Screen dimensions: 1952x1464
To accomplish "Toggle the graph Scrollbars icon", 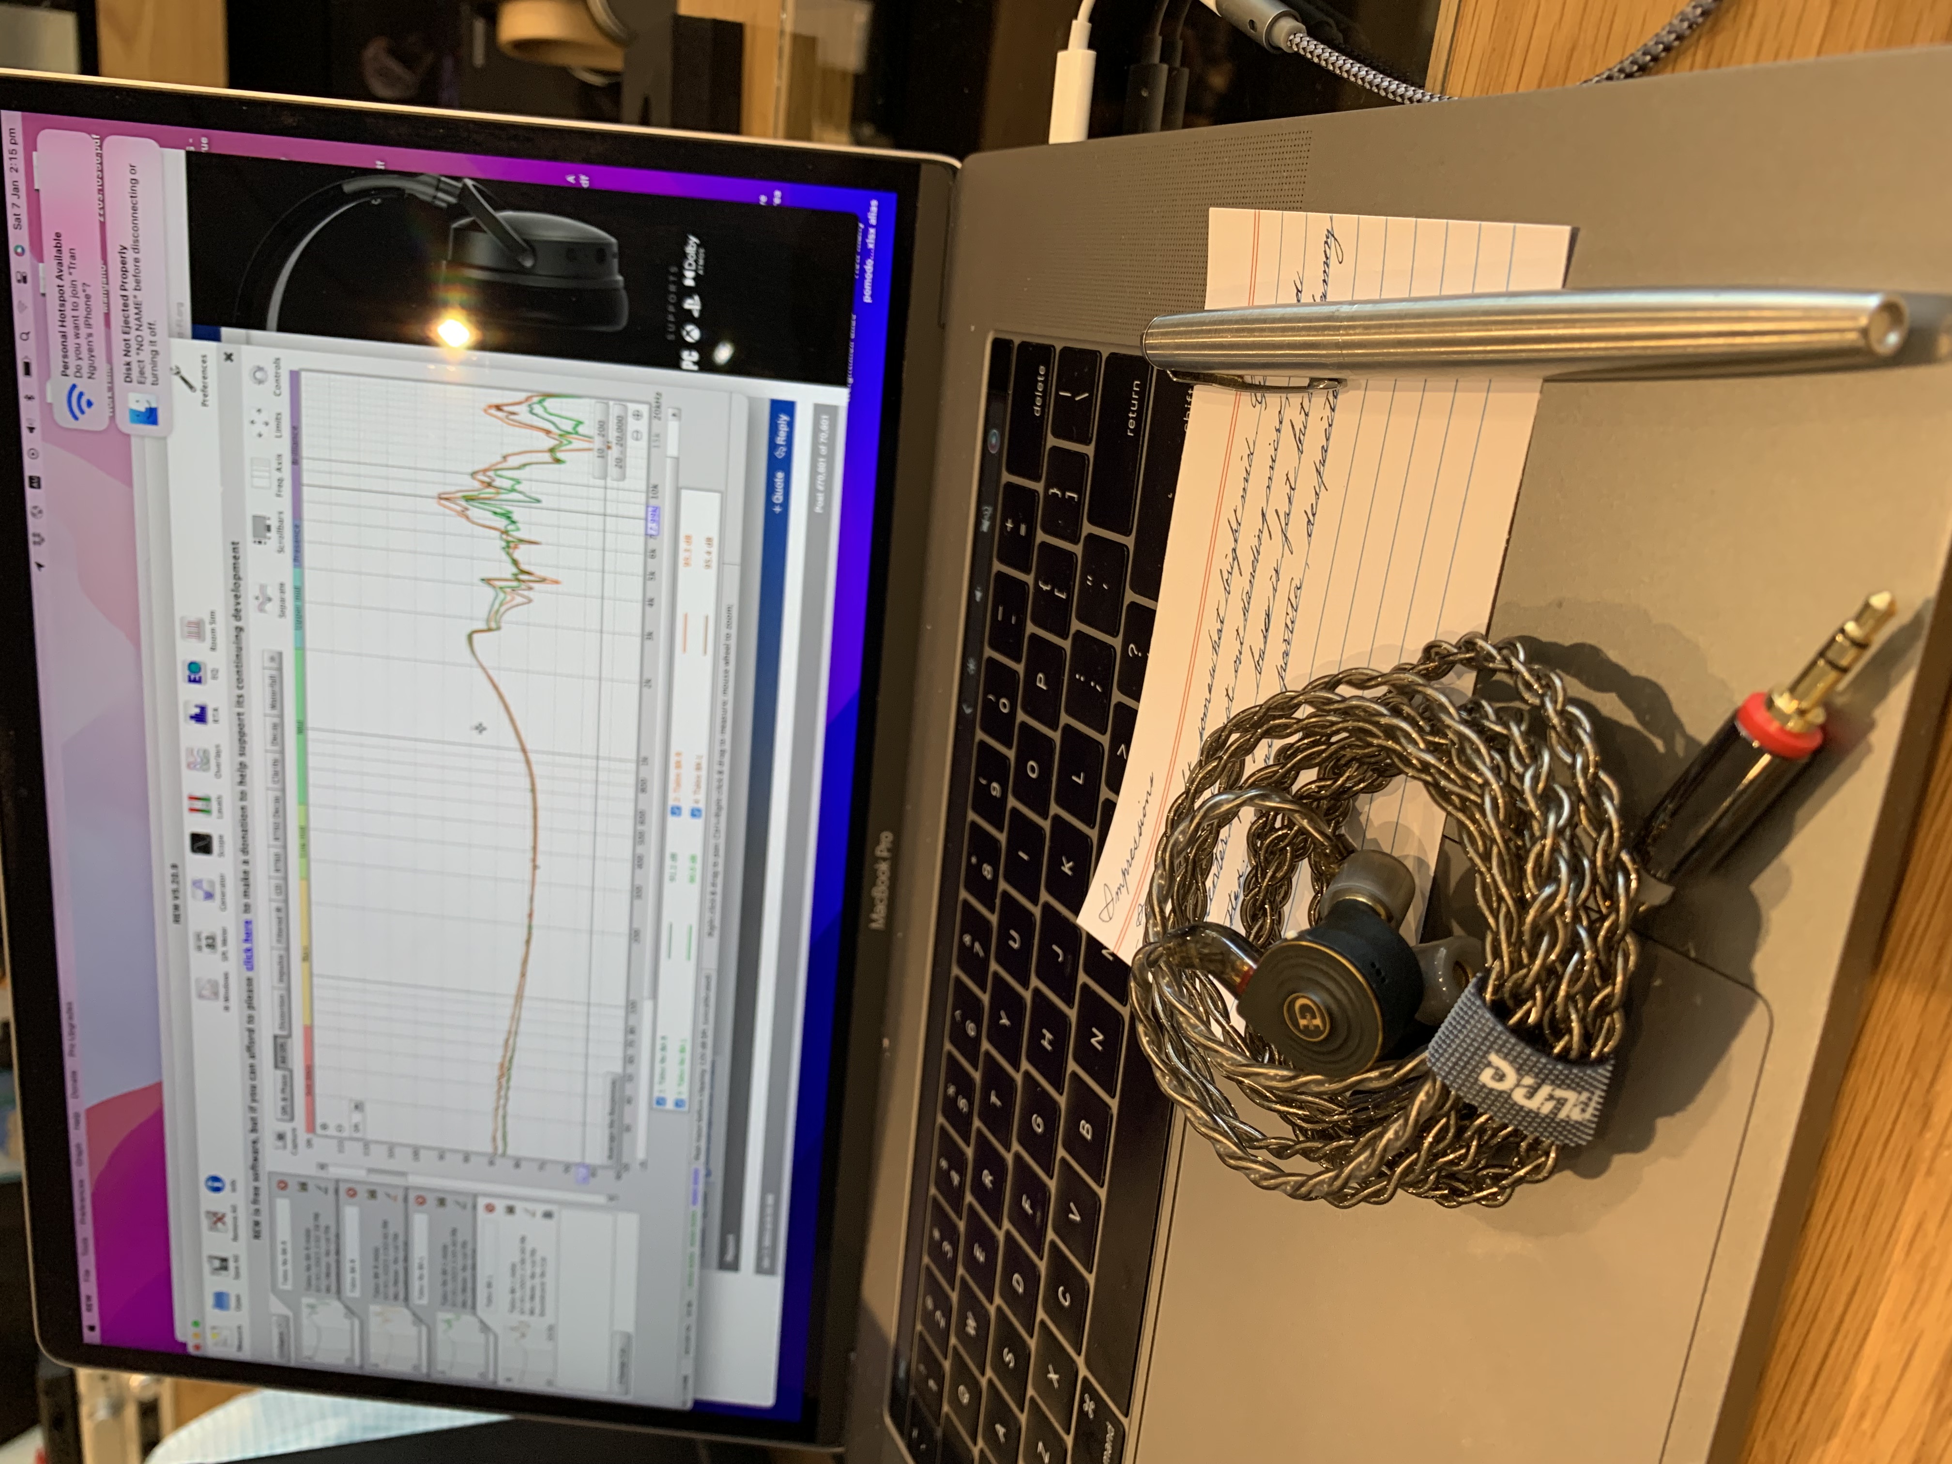I will pos(262,530).
